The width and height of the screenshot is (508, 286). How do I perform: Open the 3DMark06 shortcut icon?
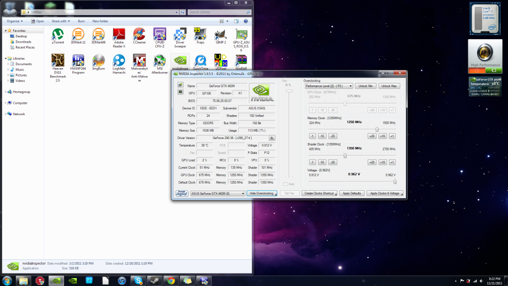99,36
